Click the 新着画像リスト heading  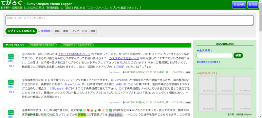pos(209,73)
